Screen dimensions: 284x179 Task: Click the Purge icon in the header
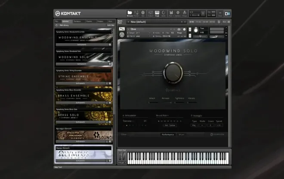click(x=184, y=13)
